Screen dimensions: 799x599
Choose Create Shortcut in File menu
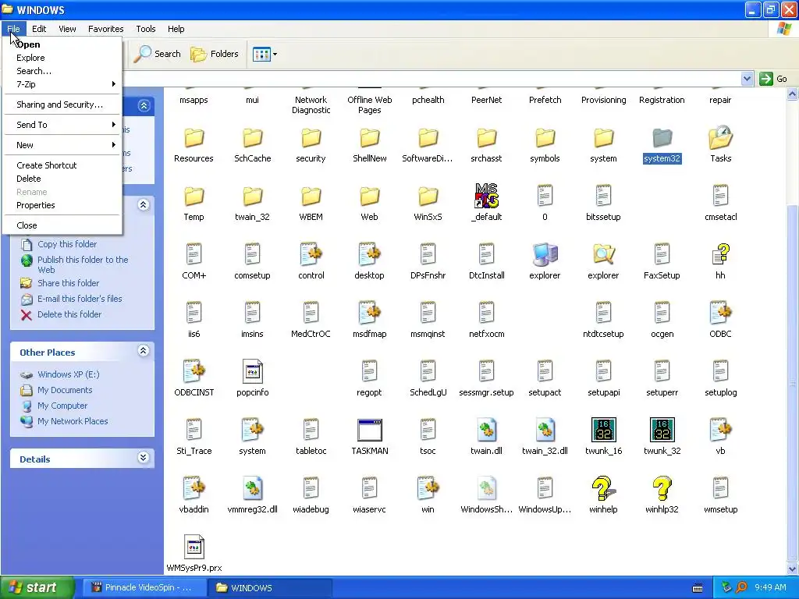62,165
